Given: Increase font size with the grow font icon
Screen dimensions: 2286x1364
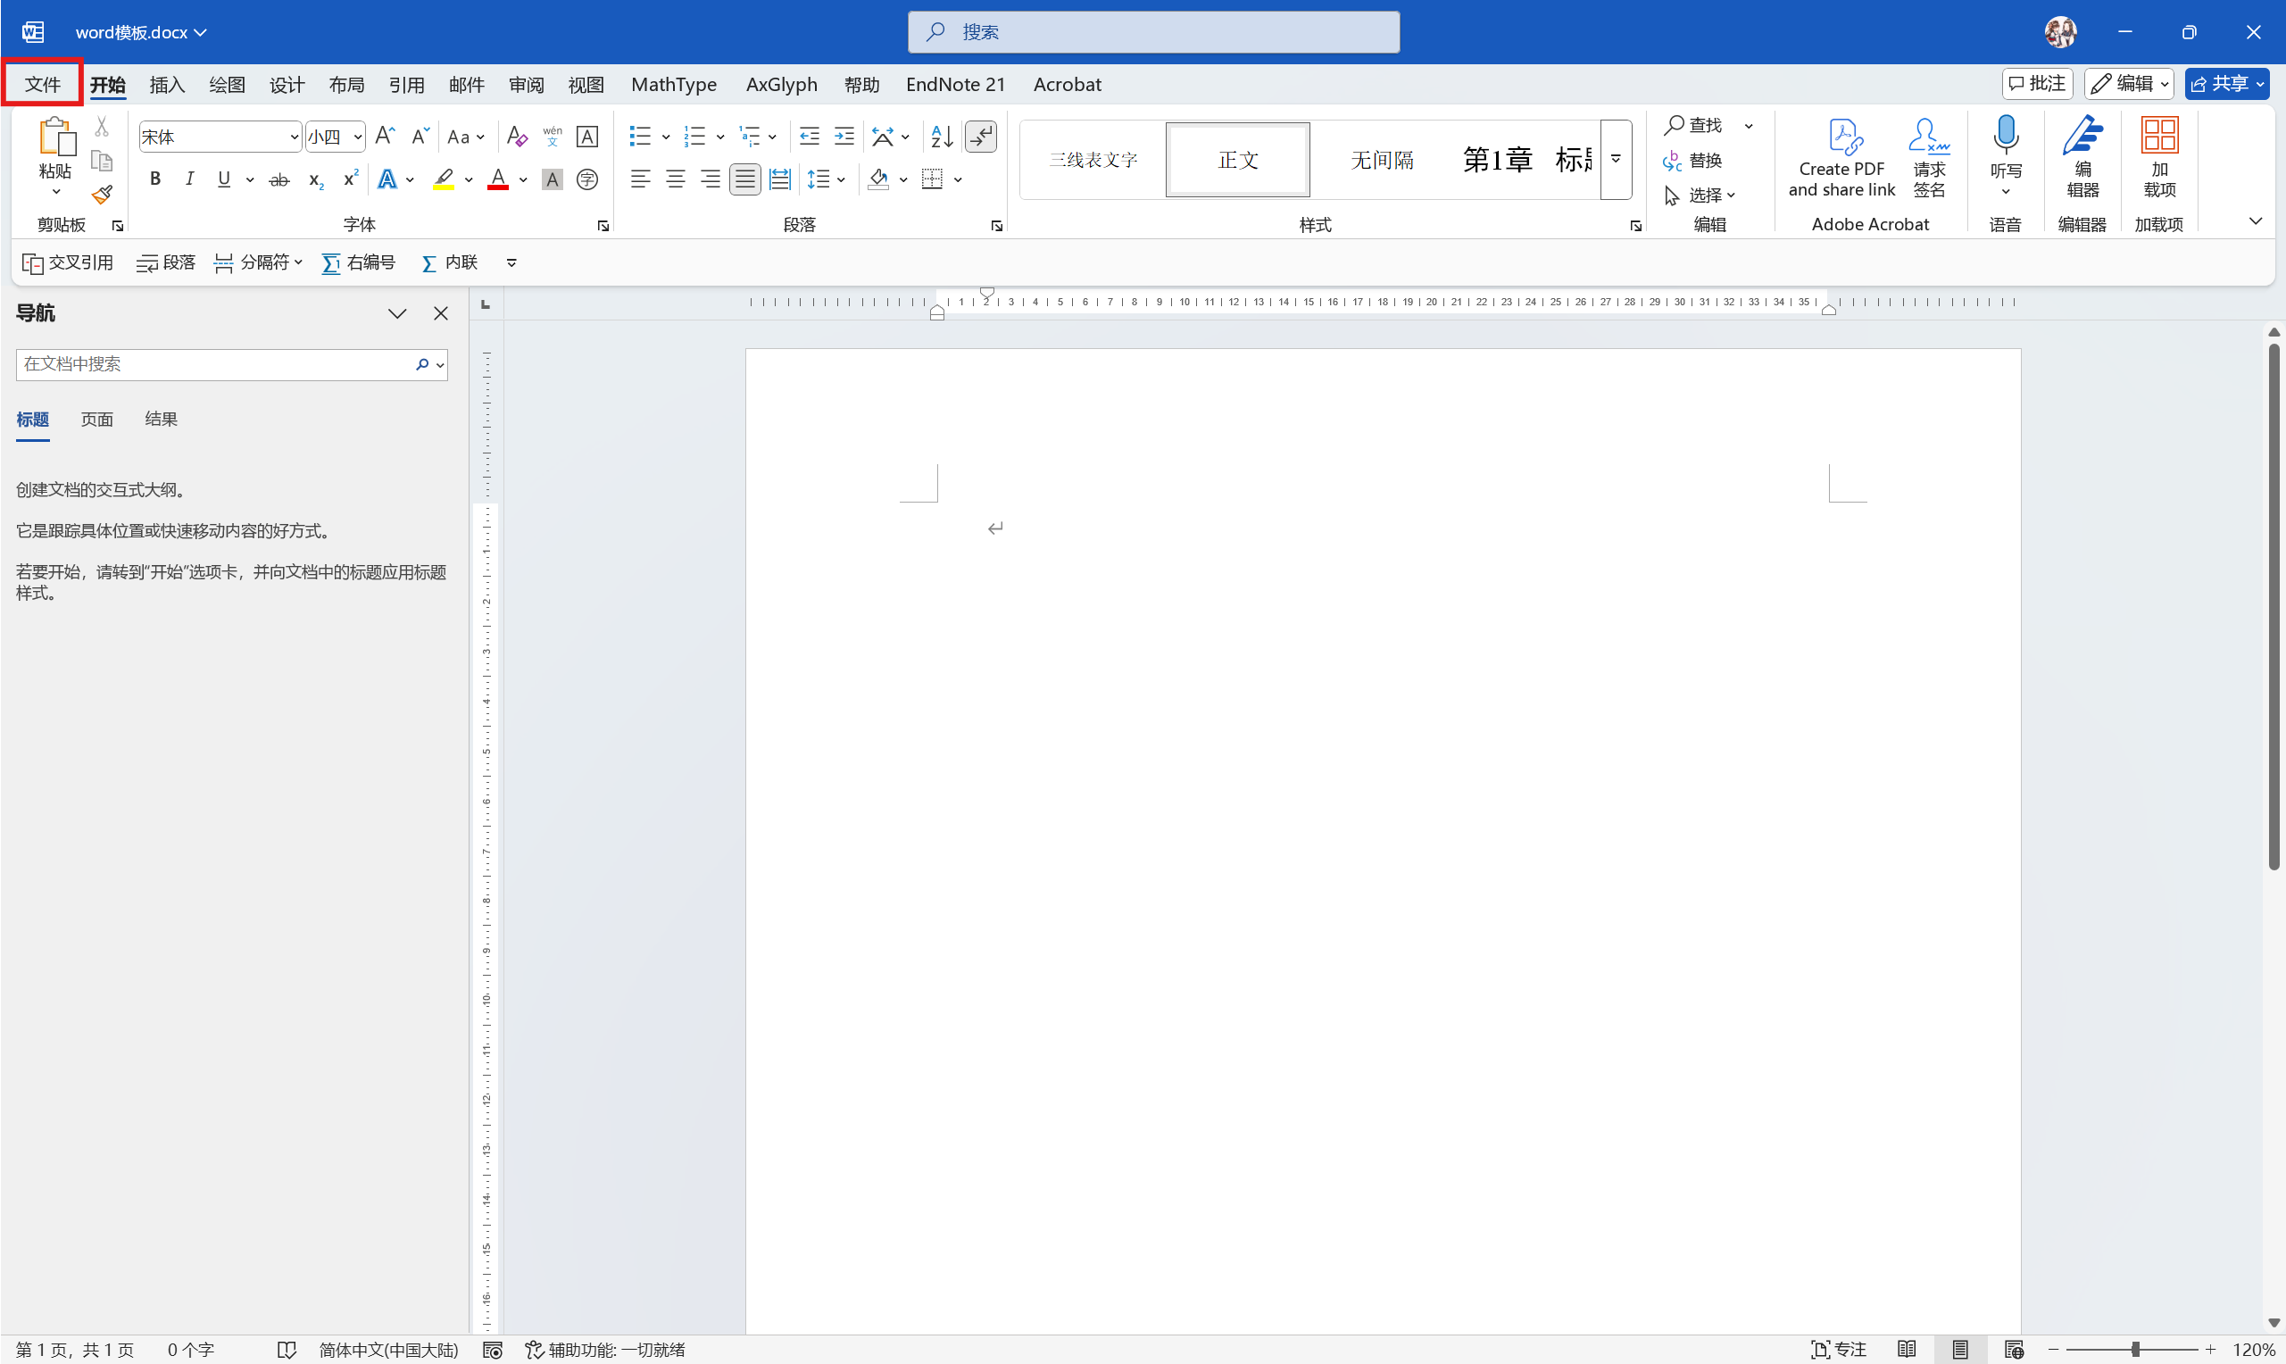Looking at the screenshot, I should [385, 136].
